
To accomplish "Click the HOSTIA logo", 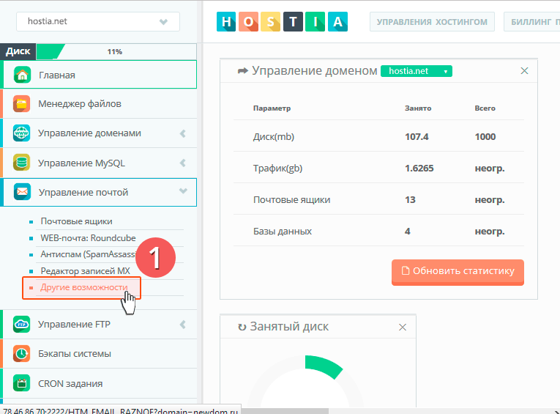I will (282, 22).
